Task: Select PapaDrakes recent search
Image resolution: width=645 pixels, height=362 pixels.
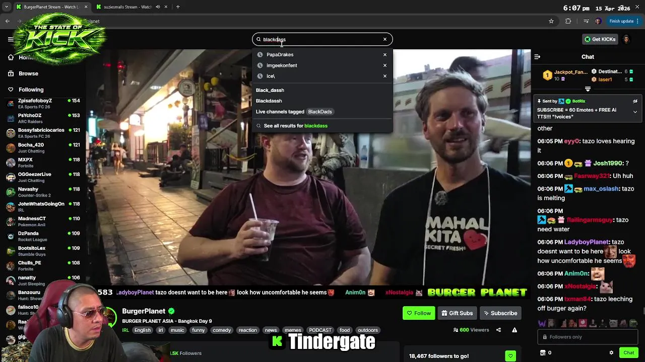Action: click(x=280, y=54)
